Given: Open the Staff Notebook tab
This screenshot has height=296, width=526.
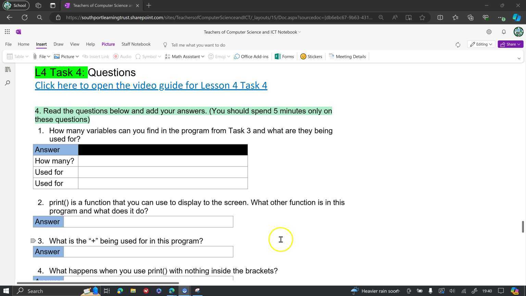Looking at the screenshot, I should click(136, 44).
